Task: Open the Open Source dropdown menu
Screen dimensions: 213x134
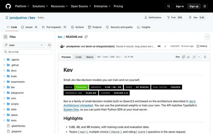Action: 81,6
